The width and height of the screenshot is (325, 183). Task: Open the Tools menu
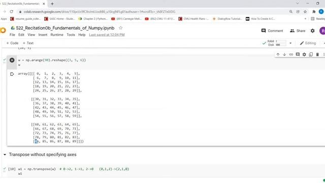[x=71, y=35]
